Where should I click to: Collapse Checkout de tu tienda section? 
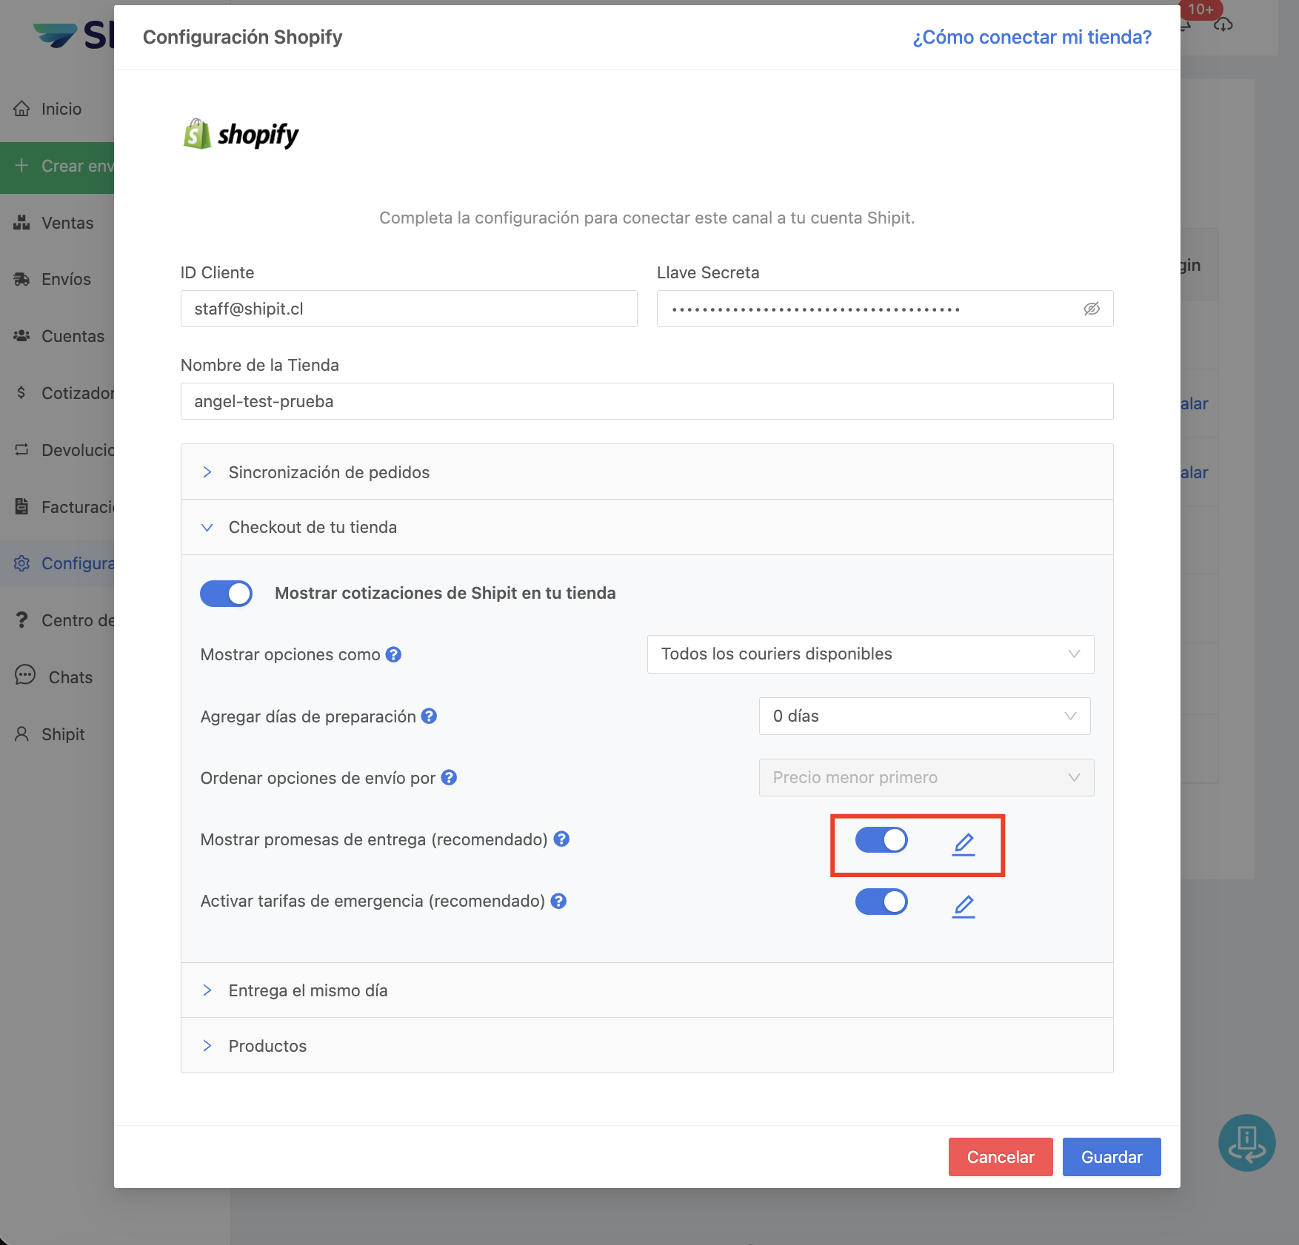click(313, 527)
